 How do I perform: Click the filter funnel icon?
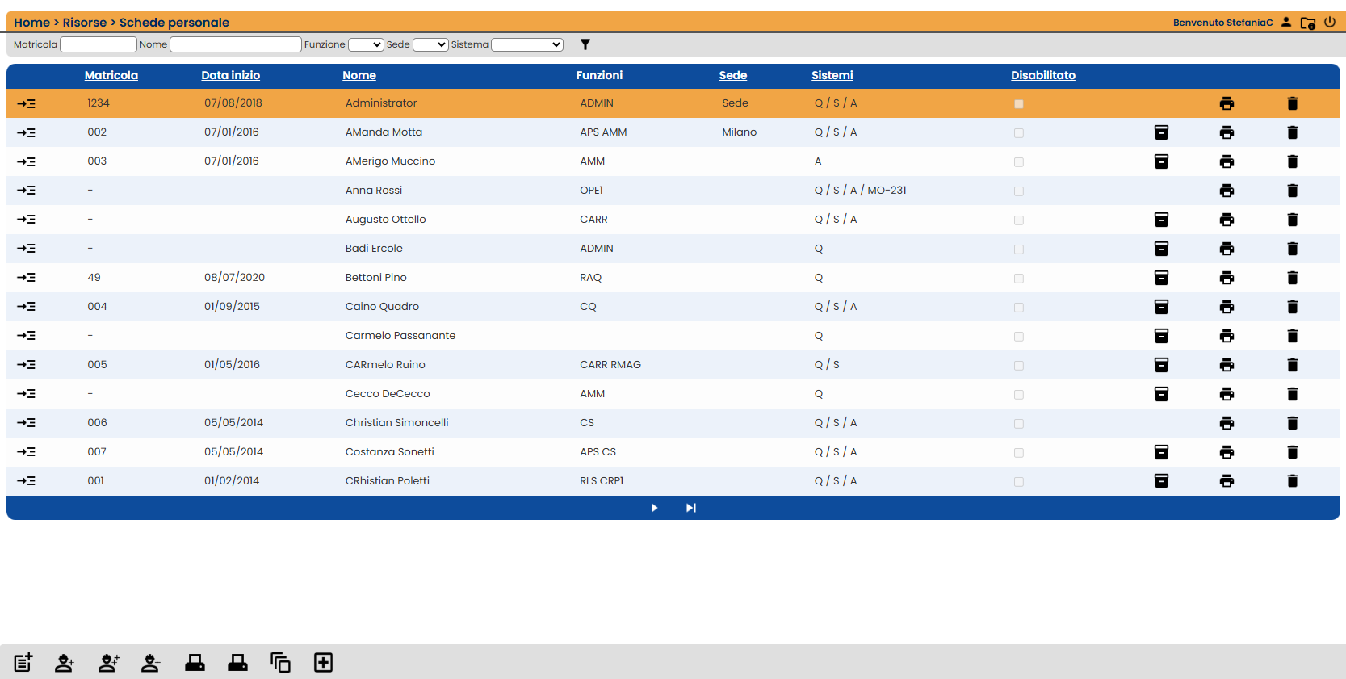coord(585,44)
